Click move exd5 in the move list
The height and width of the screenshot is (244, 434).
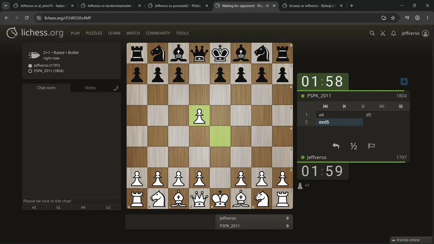click(x=339, y=122)
